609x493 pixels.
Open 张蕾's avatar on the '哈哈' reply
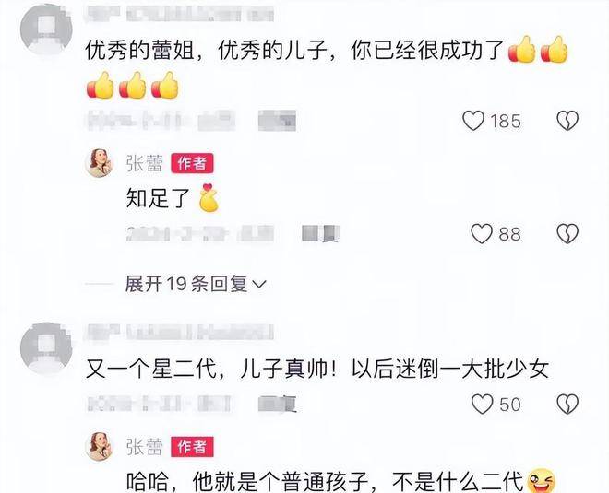click(x=99, y=446)
